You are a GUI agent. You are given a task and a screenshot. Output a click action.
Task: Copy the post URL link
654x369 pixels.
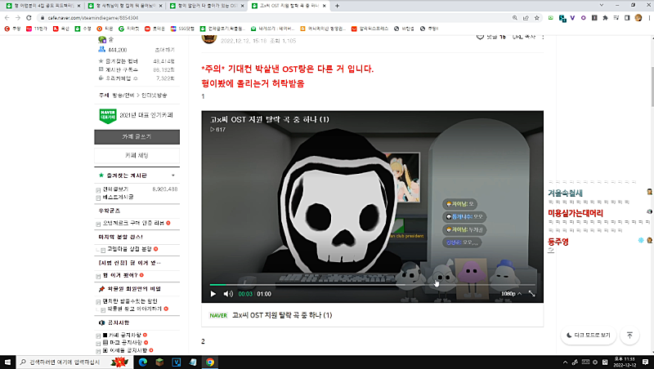524,37
